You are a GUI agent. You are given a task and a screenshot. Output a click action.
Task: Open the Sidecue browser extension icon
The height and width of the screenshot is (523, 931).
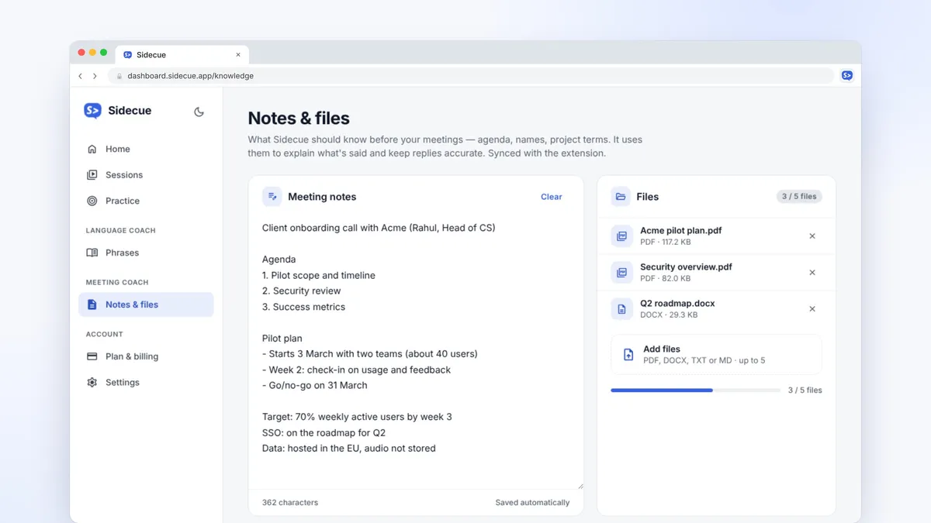(847, 76)
